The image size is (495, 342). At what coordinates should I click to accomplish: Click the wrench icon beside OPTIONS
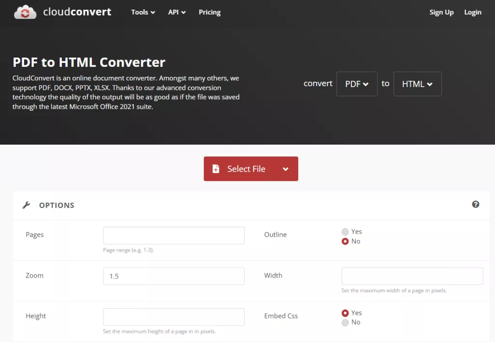click(26, 205)
